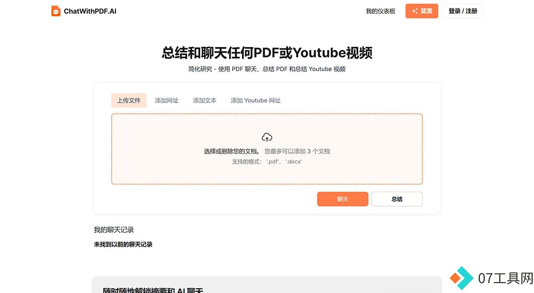Switch to the 添加文本 tab
534x293 pixels.
point(205,100)
